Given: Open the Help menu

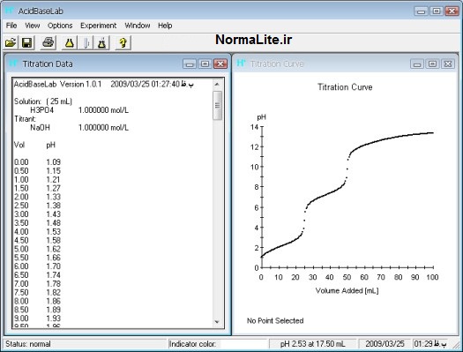Looking at the screenshot, I should pyautogui.click(x=165, y=26).
